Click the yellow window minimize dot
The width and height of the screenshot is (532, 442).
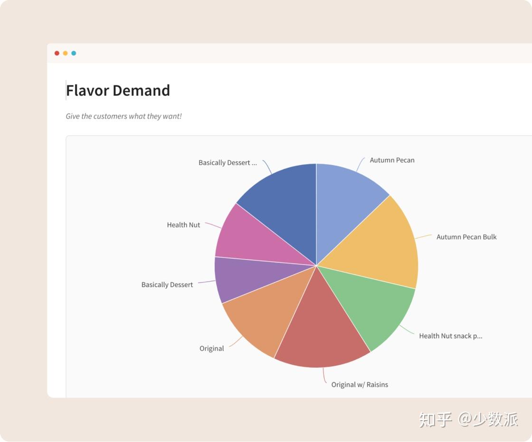[x=65, y=53]
